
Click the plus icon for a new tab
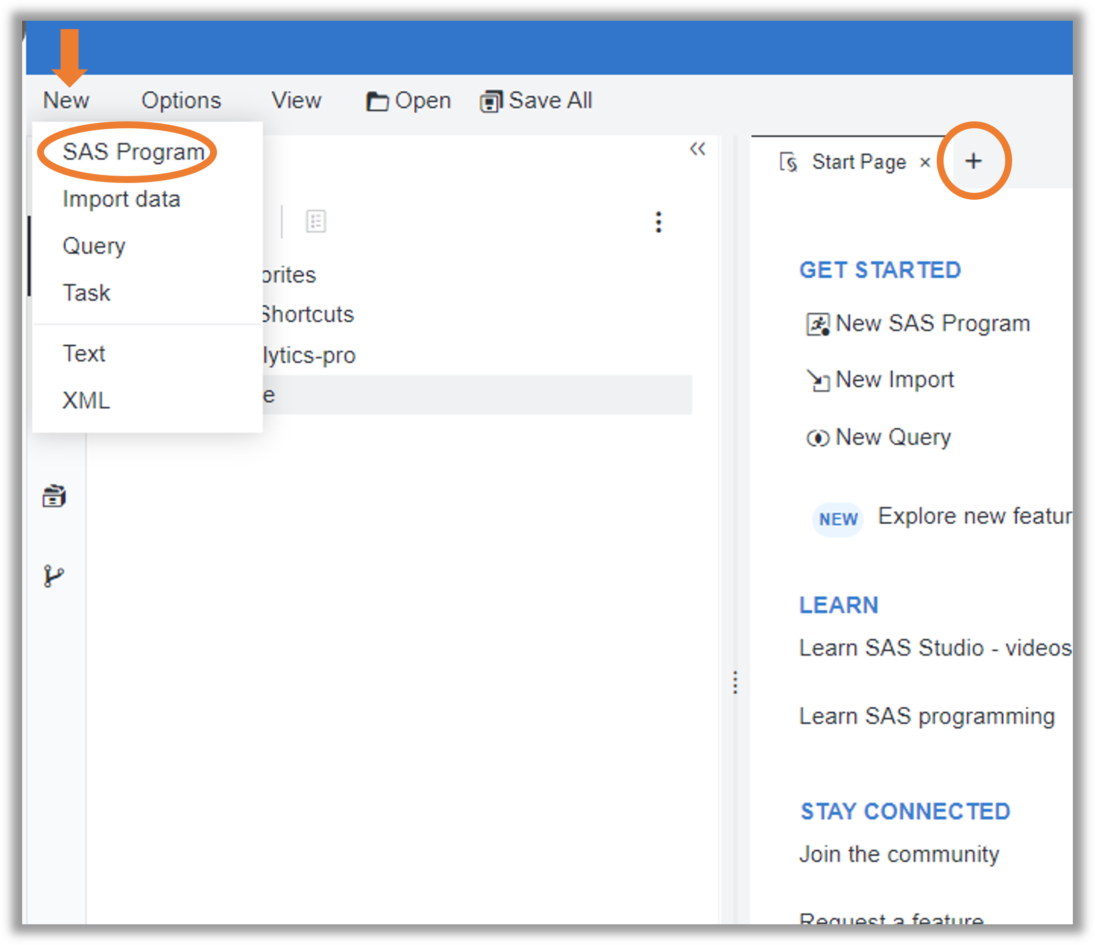(x=973, y=161)
